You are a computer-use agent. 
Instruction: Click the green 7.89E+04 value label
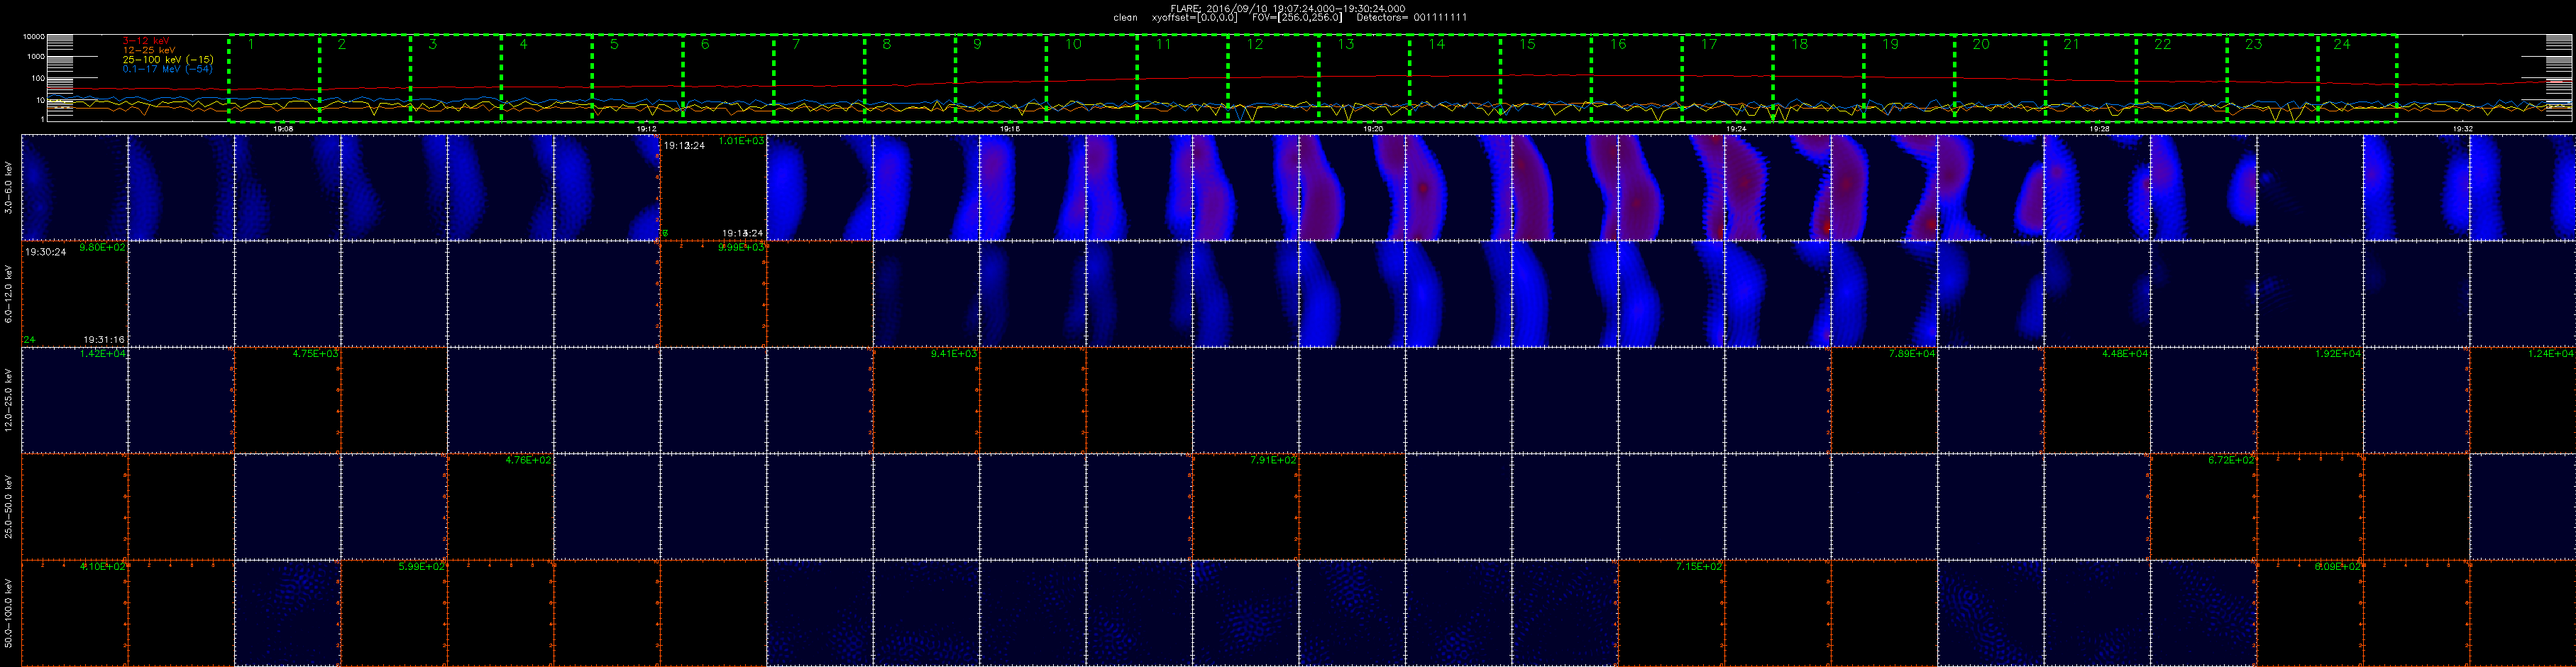1912,354
